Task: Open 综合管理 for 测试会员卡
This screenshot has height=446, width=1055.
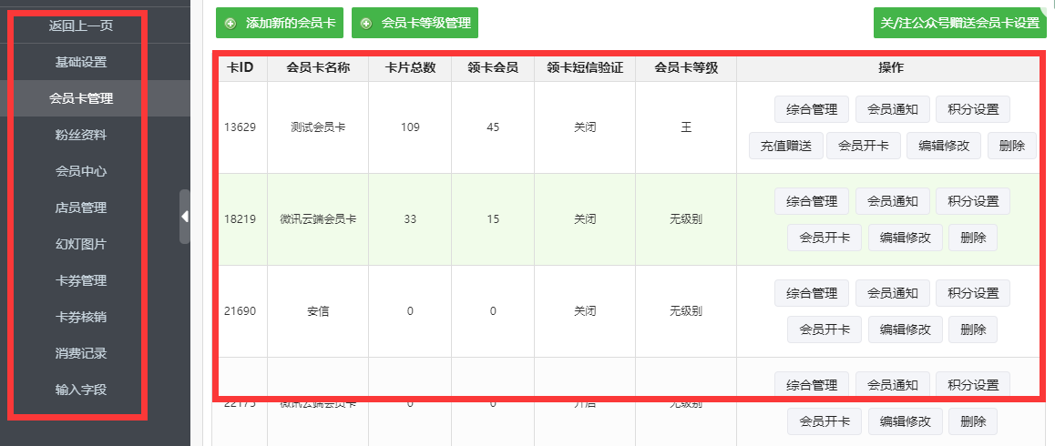Action: (x=811, y=110)
